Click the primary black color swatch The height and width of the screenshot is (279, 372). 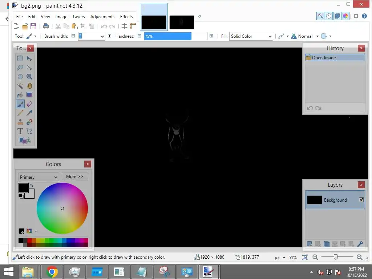pyautogui.click(x=24, y=188)
